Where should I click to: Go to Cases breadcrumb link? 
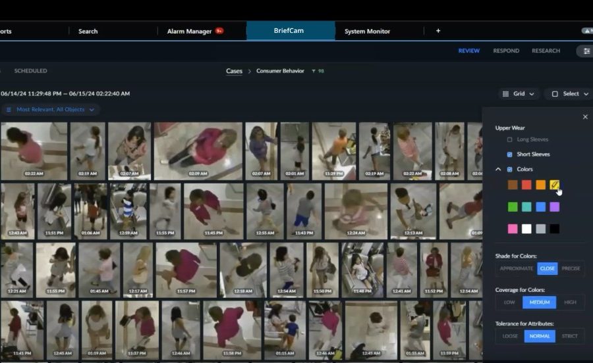click(234, 71)
